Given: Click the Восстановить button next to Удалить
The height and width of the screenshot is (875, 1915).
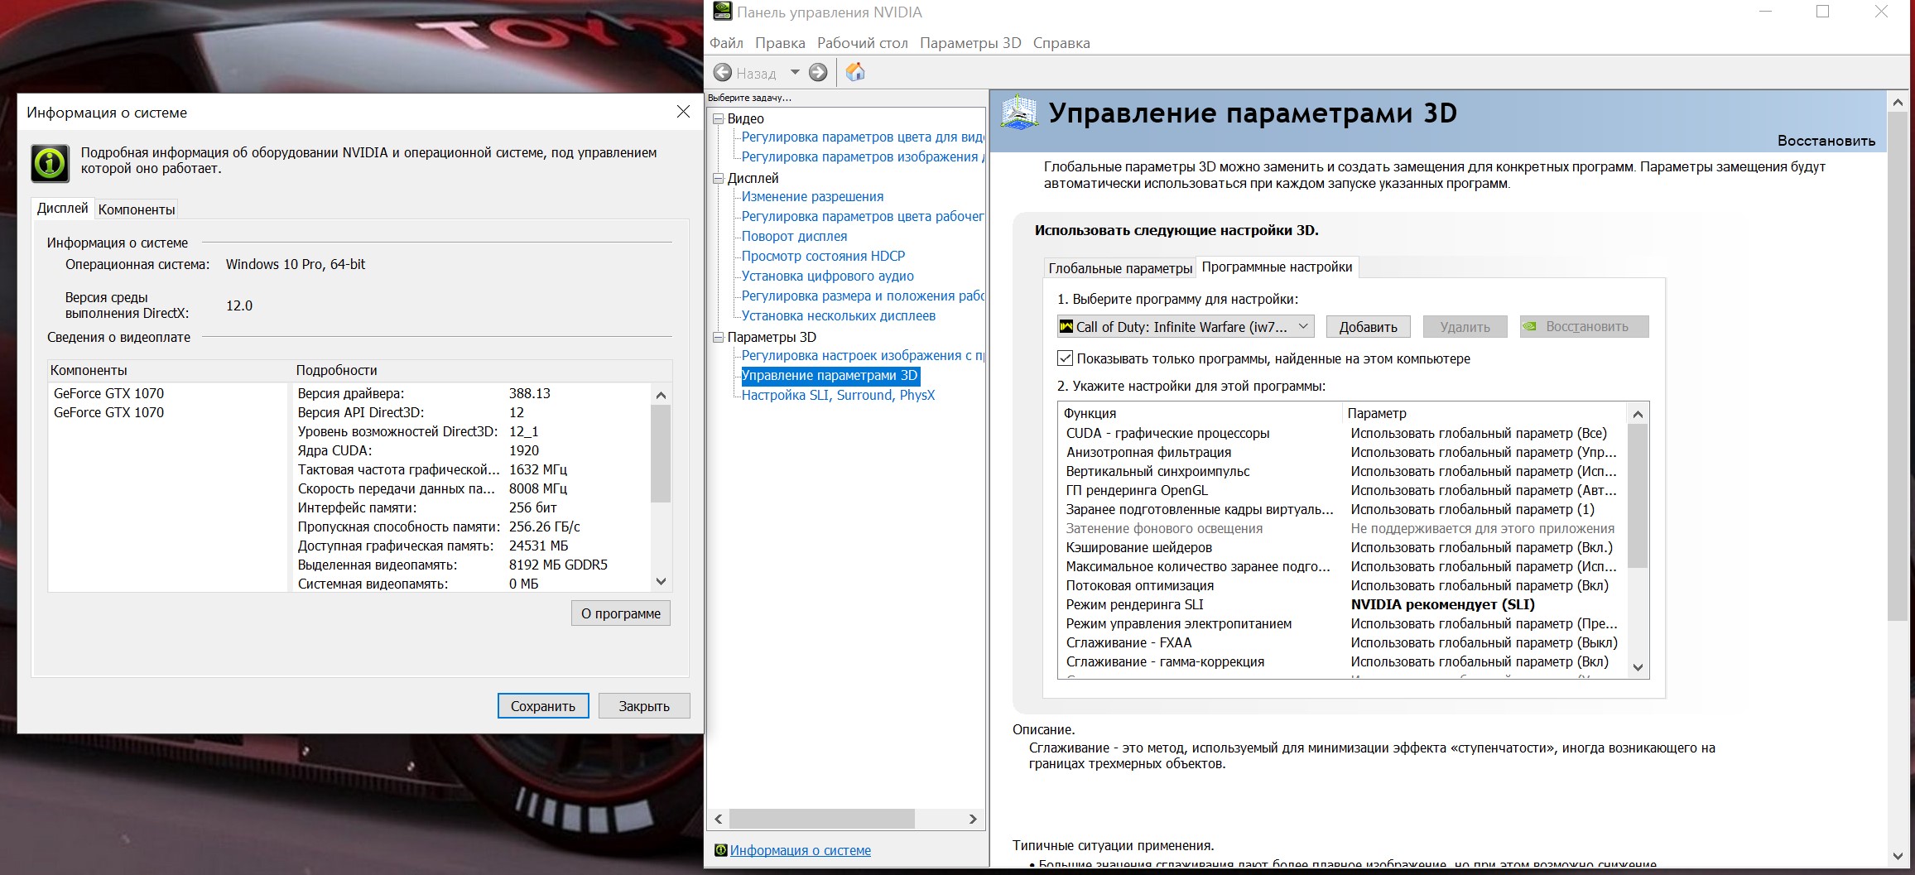Looking at the screenshot, I should (1584, 327).
